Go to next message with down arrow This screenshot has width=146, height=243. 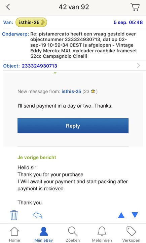pos(135,215)
